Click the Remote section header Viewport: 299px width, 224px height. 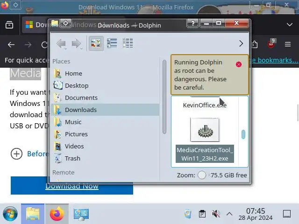tap(64, 173)
